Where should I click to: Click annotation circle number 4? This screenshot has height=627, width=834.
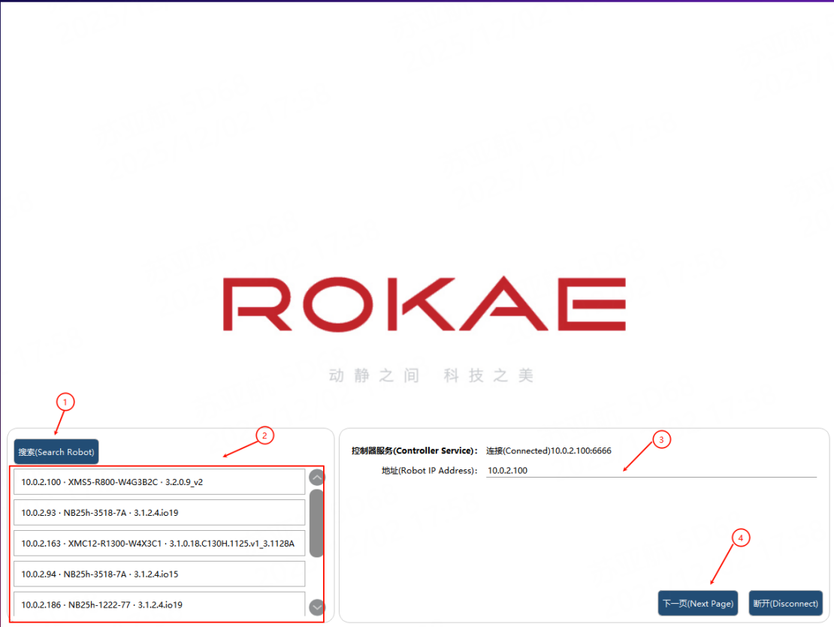tap(741, 538)
